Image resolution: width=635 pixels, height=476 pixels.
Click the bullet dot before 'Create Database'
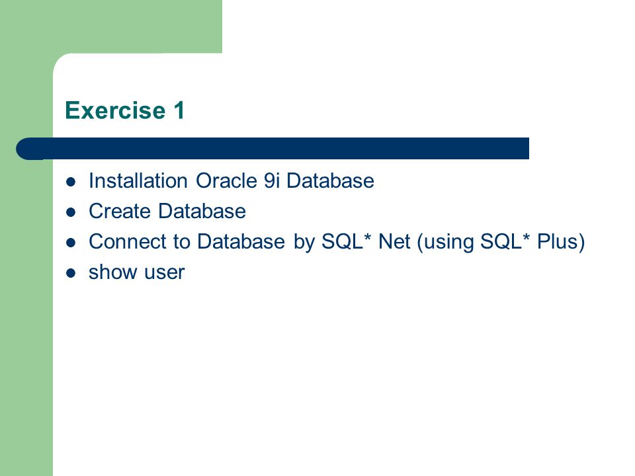71,212
